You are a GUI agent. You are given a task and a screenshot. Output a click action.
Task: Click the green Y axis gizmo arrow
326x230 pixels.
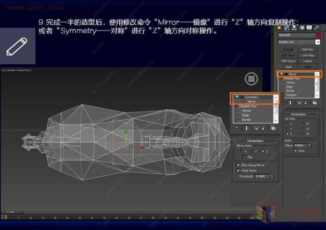point(126,132)
